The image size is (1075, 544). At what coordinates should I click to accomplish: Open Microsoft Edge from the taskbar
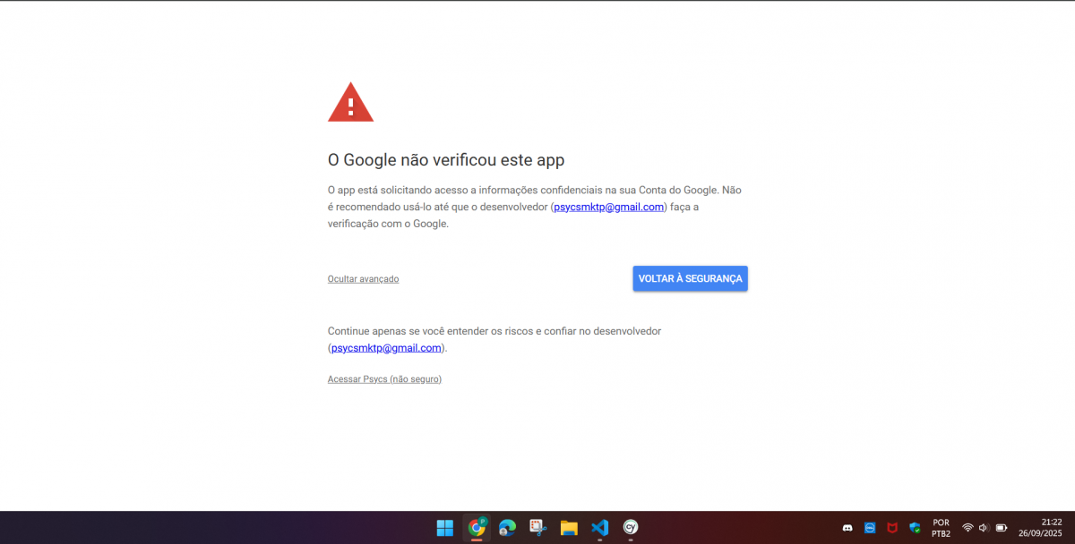coord(507,528)
